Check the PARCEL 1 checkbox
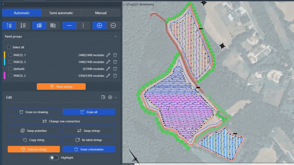The width and height of the screenshot is (294, 165). pos(10,55)
